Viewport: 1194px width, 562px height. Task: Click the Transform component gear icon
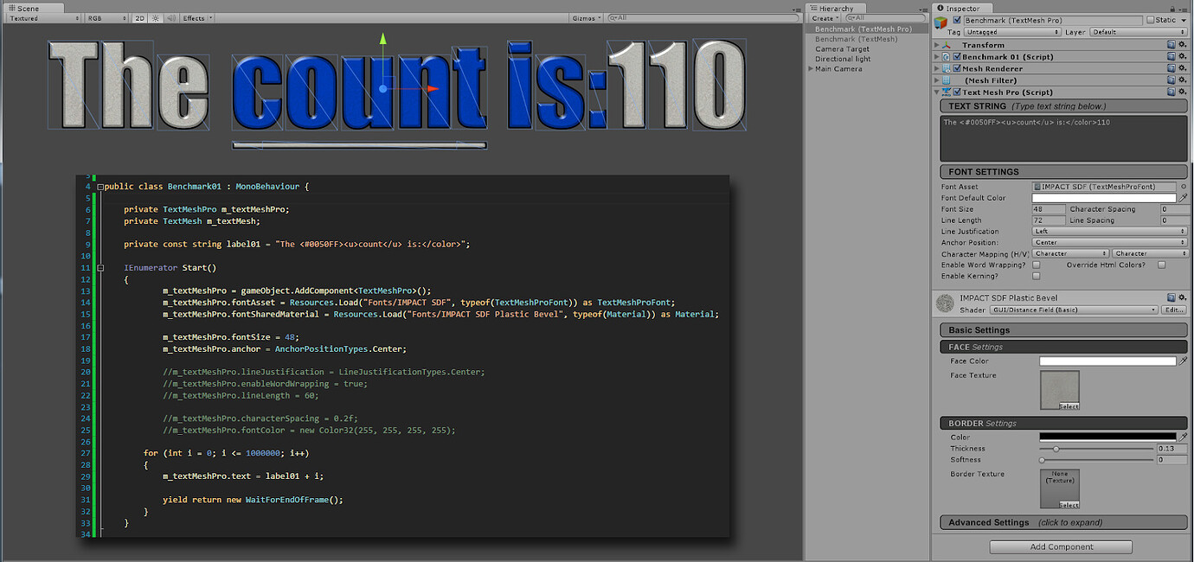tap(1183, 45)
